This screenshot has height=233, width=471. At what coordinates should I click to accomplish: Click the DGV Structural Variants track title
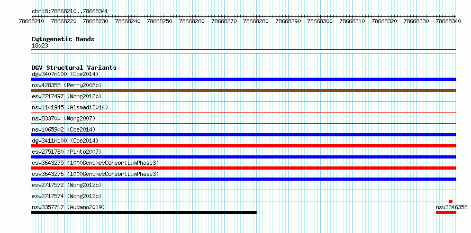74,68
